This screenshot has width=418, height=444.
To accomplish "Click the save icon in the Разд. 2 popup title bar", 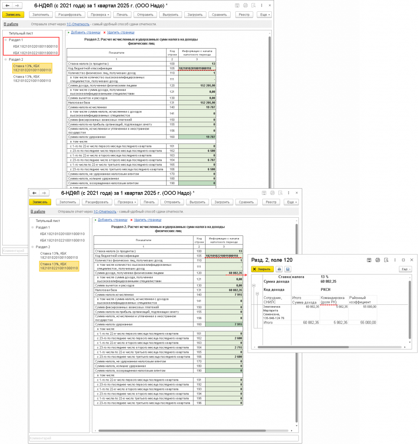I will [369, 260].
